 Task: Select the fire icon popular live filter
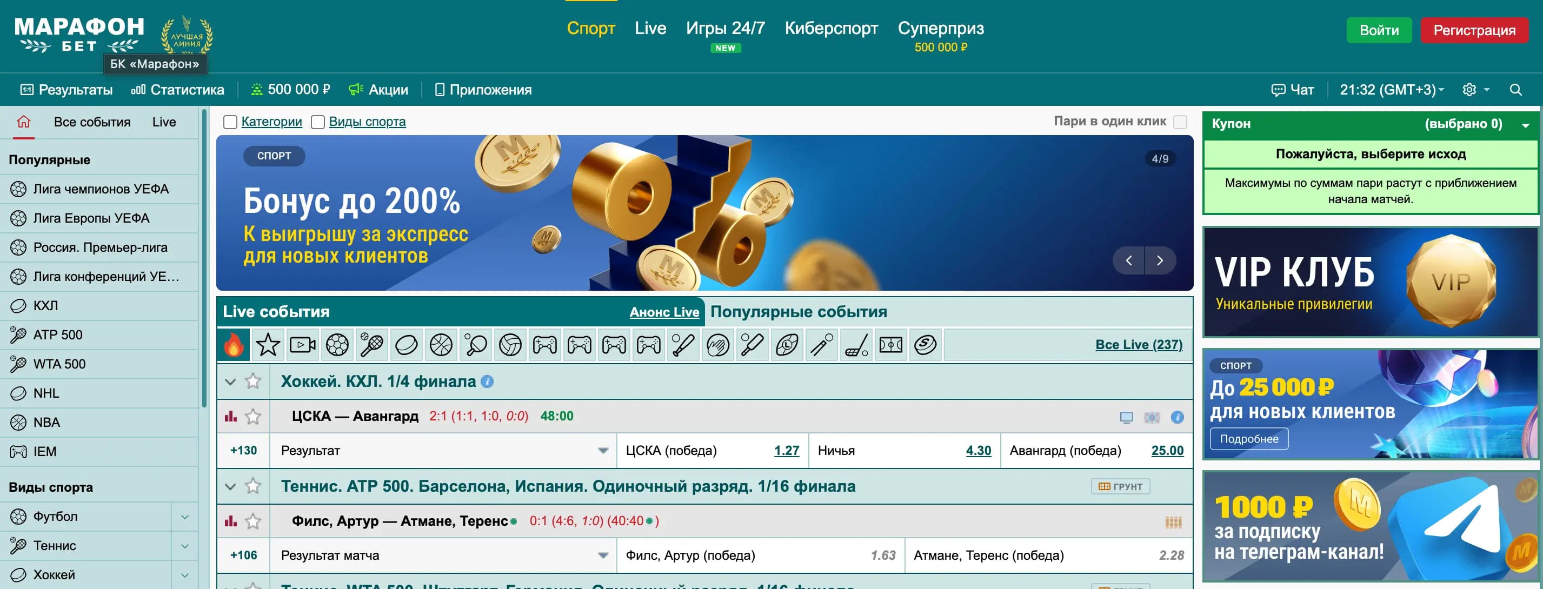(x=234, y=345)
